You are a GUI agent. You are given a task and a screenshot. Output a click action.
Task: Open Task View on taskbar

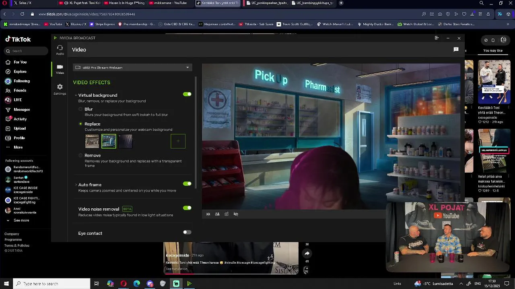[x=97, y=284]
